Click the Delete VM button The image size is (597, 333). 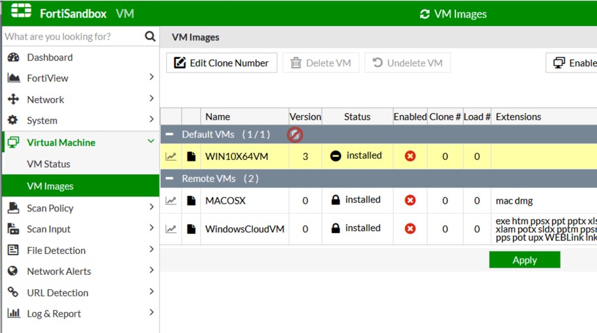(x=321, y=63)
